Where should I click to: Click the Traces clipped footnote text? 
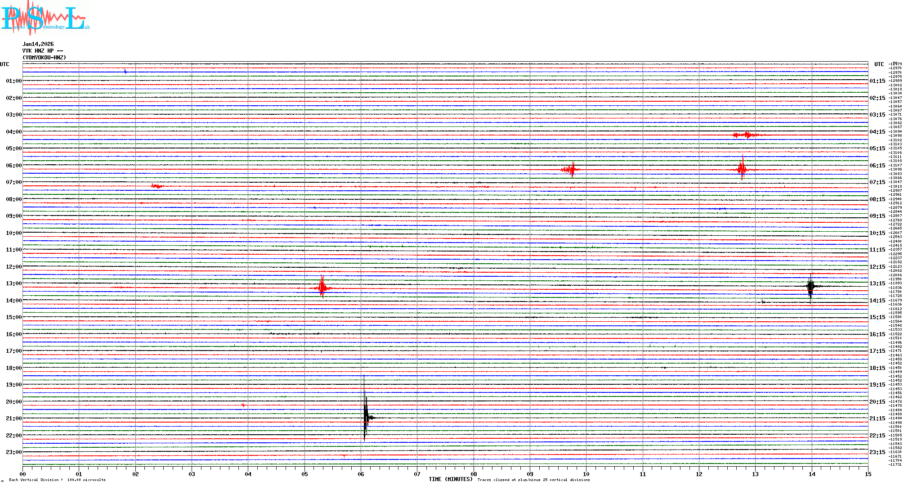[x=533, y=480]
